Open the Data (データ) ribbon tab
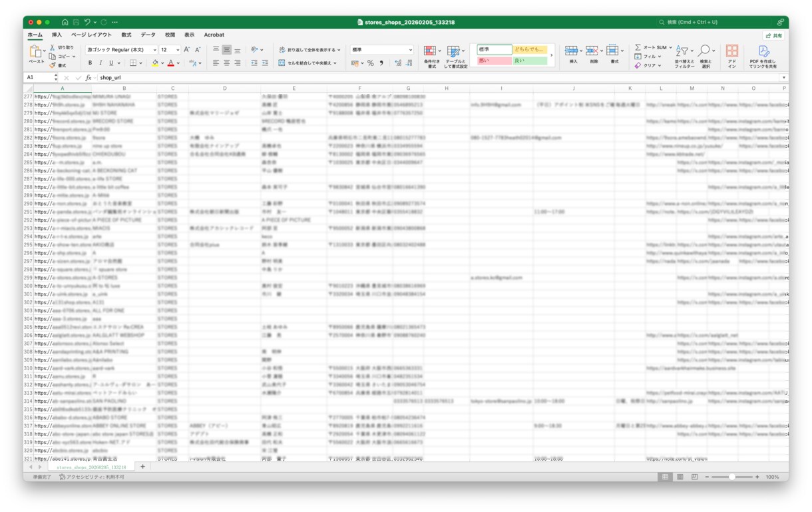This screenshot has width=812, height=512. (148, 35)
